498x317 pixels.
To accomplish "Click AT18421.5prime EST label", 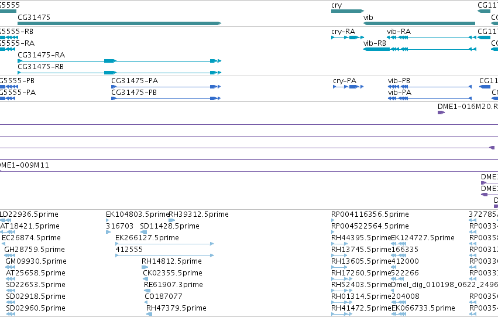I will [x=30, y=226].
